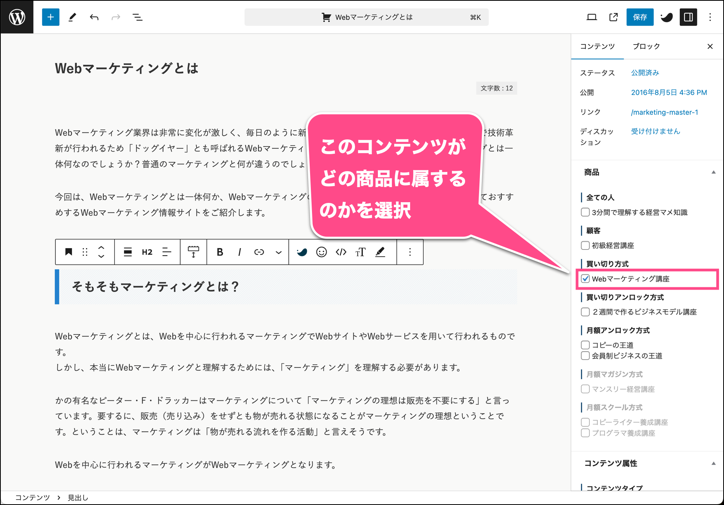Click the Webマーケティングとは page title field
The width and height of the screenshot is (724, 505).
127,69
